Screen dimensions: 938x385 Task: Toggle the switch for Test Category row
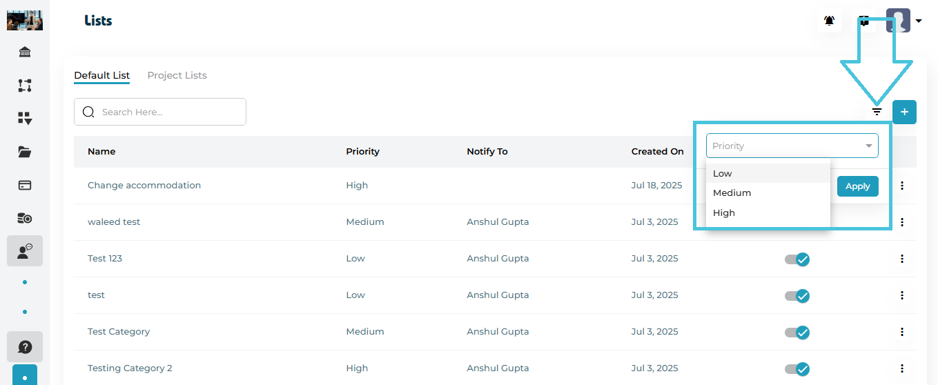coord(797,332)
